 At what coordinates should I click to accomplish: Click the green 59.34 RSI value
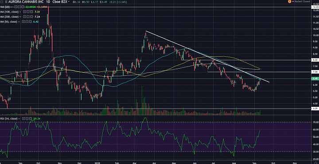[37, 118]
